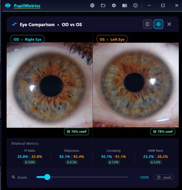
Task: Maximize the PupilMetrics window
Action: click(163, 6)
